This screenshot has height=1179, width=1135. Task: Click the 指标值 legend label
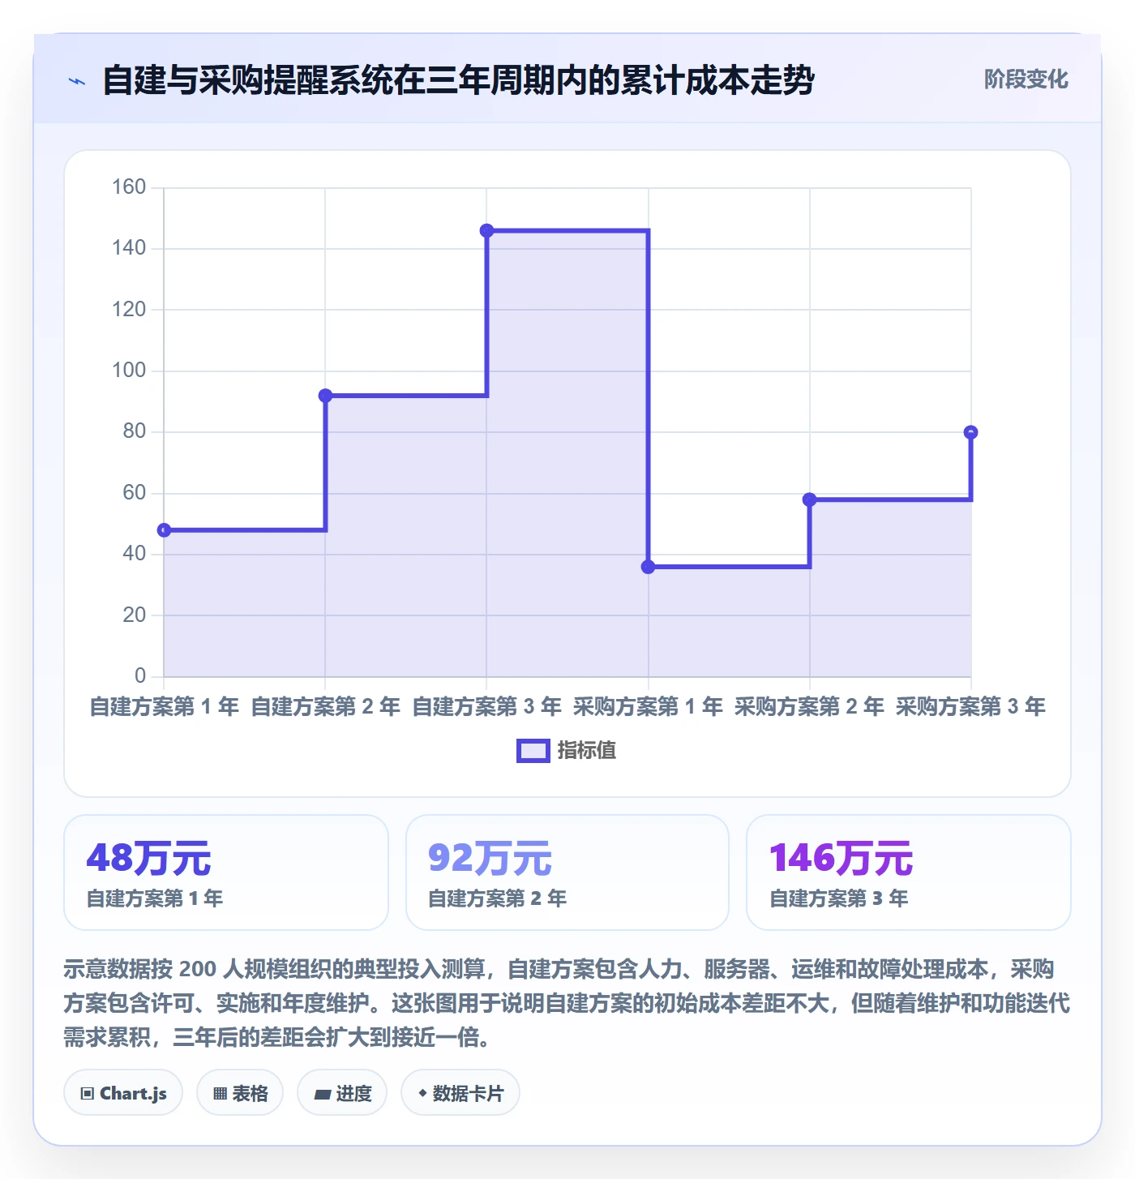coord(587,751)
